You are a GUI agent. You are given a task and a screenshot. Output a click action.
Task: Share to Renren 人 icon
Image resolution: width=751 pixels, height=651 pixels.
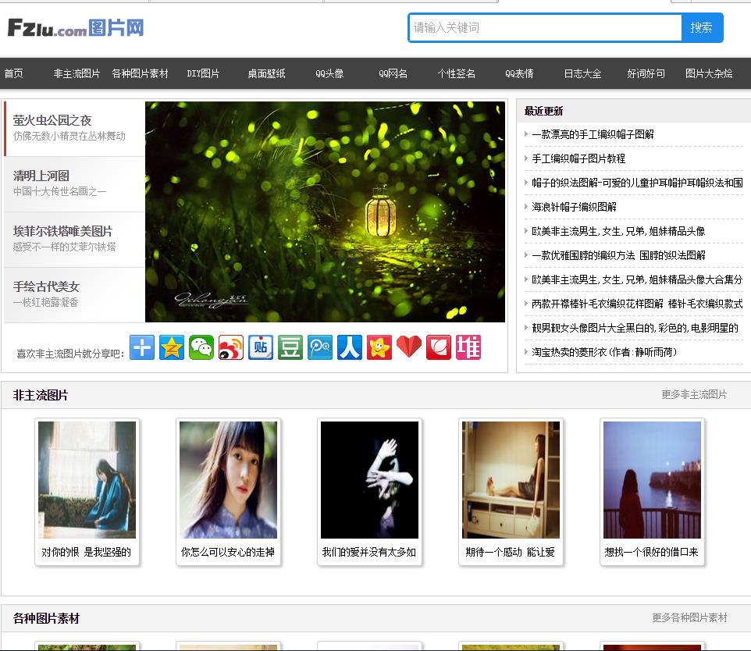click(x=350, y=347)
